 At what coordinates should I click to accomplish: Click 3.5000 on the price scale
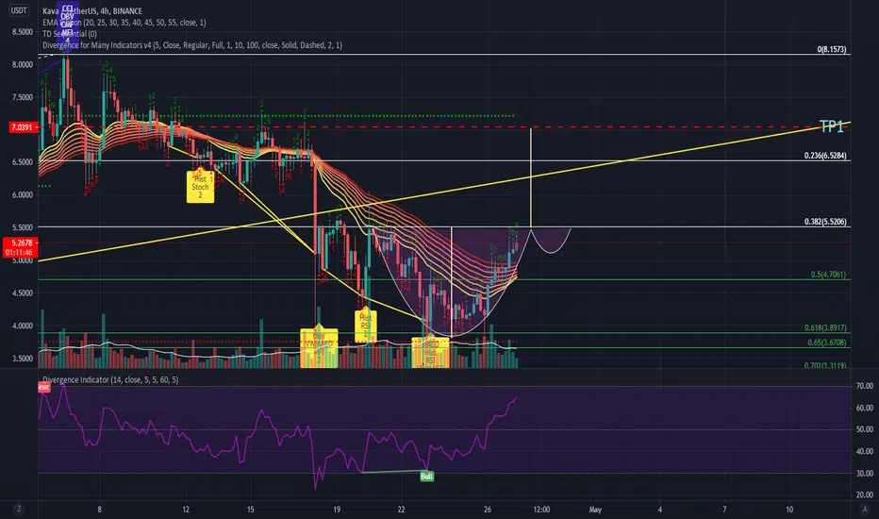[x=23, y=358]
